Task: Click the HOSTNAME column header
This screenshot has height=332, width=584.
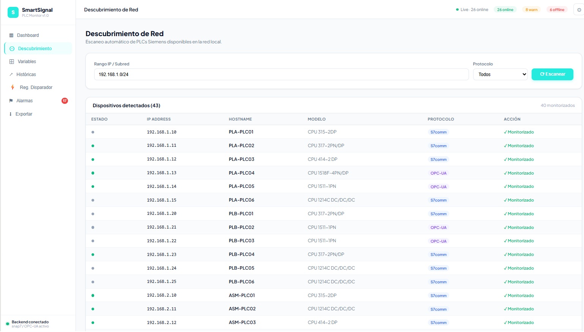Action: [x=240, y=119]
